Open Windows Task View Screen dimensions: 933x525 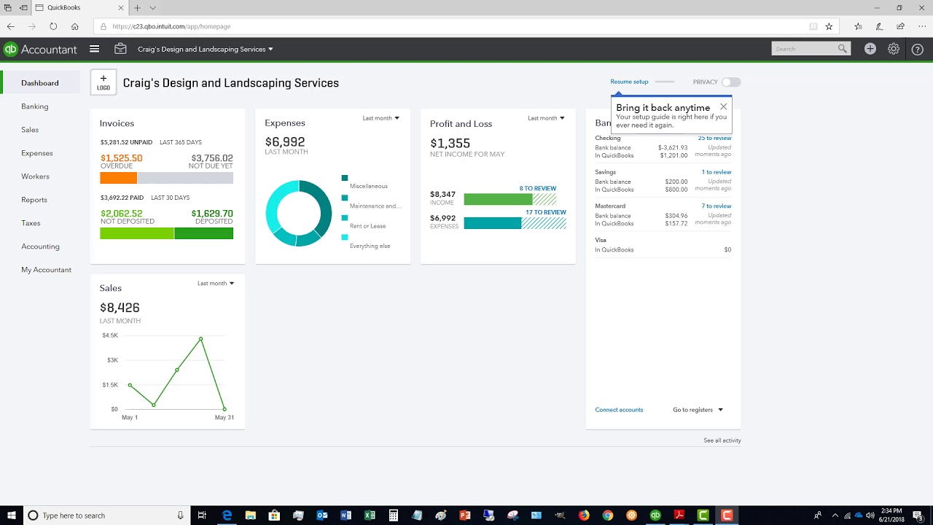tap(203, 516)
